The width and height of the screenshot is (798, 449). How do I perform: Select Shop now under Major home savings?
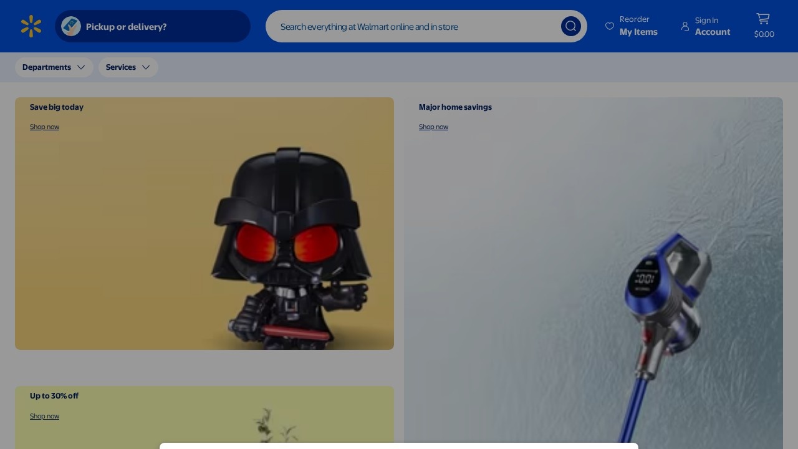click(433, 127)
